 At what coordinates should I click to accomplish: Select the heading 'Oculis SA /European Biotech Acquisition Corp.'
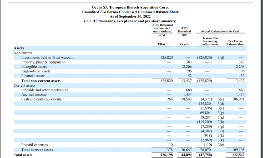pos(130,8)
